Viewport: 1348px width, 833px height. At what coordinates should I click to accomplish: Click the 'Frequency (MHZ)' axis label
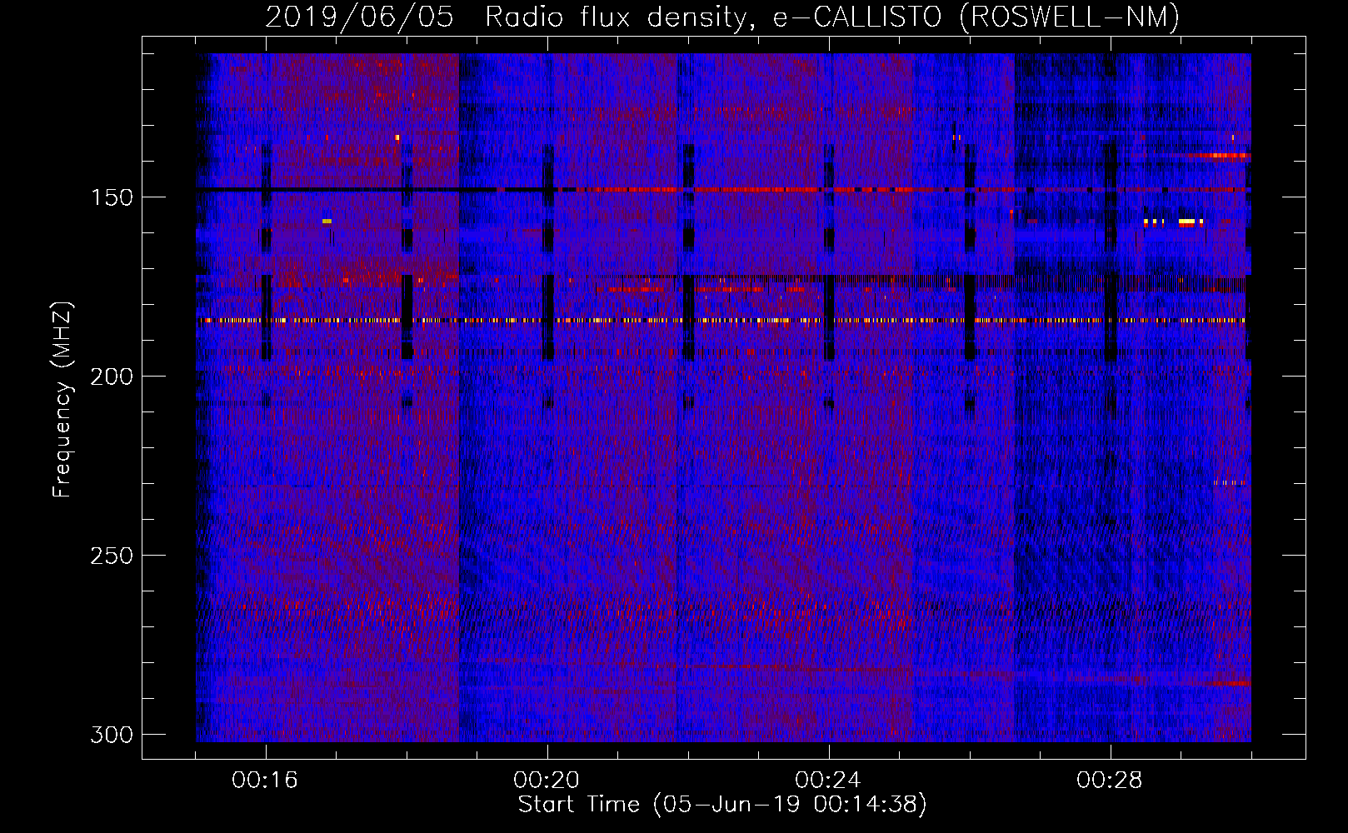[x=62, y=400]
